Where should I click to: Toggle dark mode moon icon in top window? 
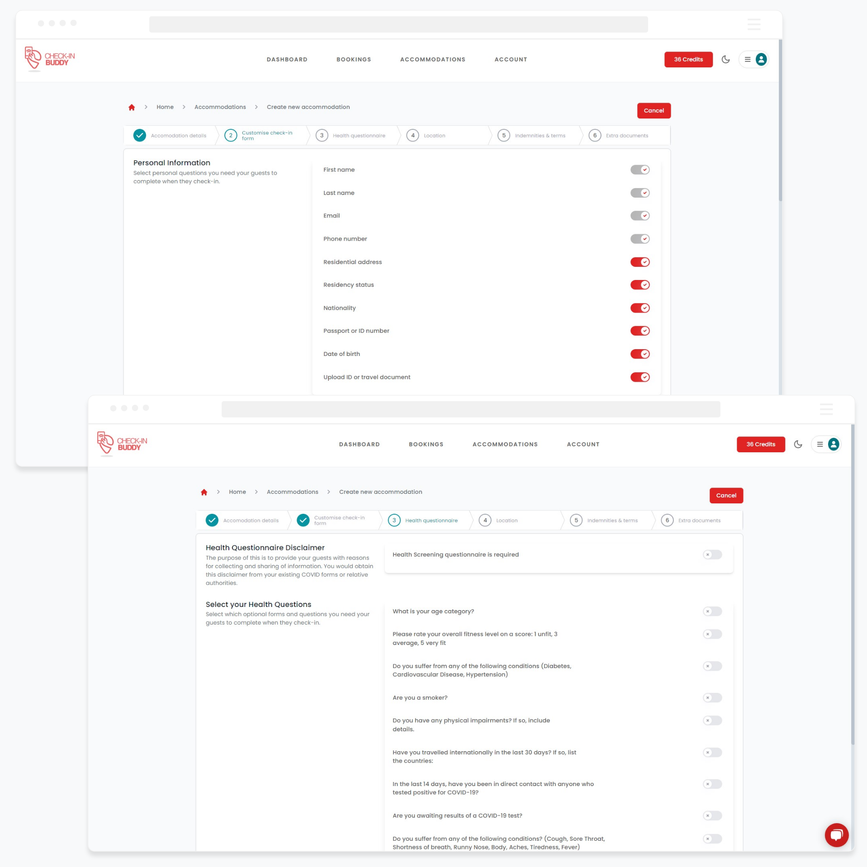tap(725, 59)
